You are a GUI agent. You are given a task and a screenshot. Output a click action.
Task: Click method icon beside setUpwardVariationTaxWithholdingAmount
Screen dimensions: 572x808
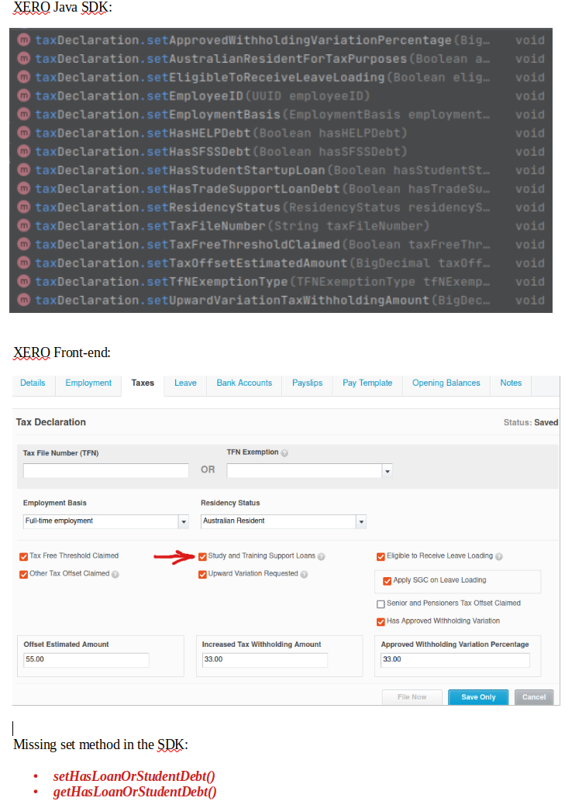tap(24, 299)
